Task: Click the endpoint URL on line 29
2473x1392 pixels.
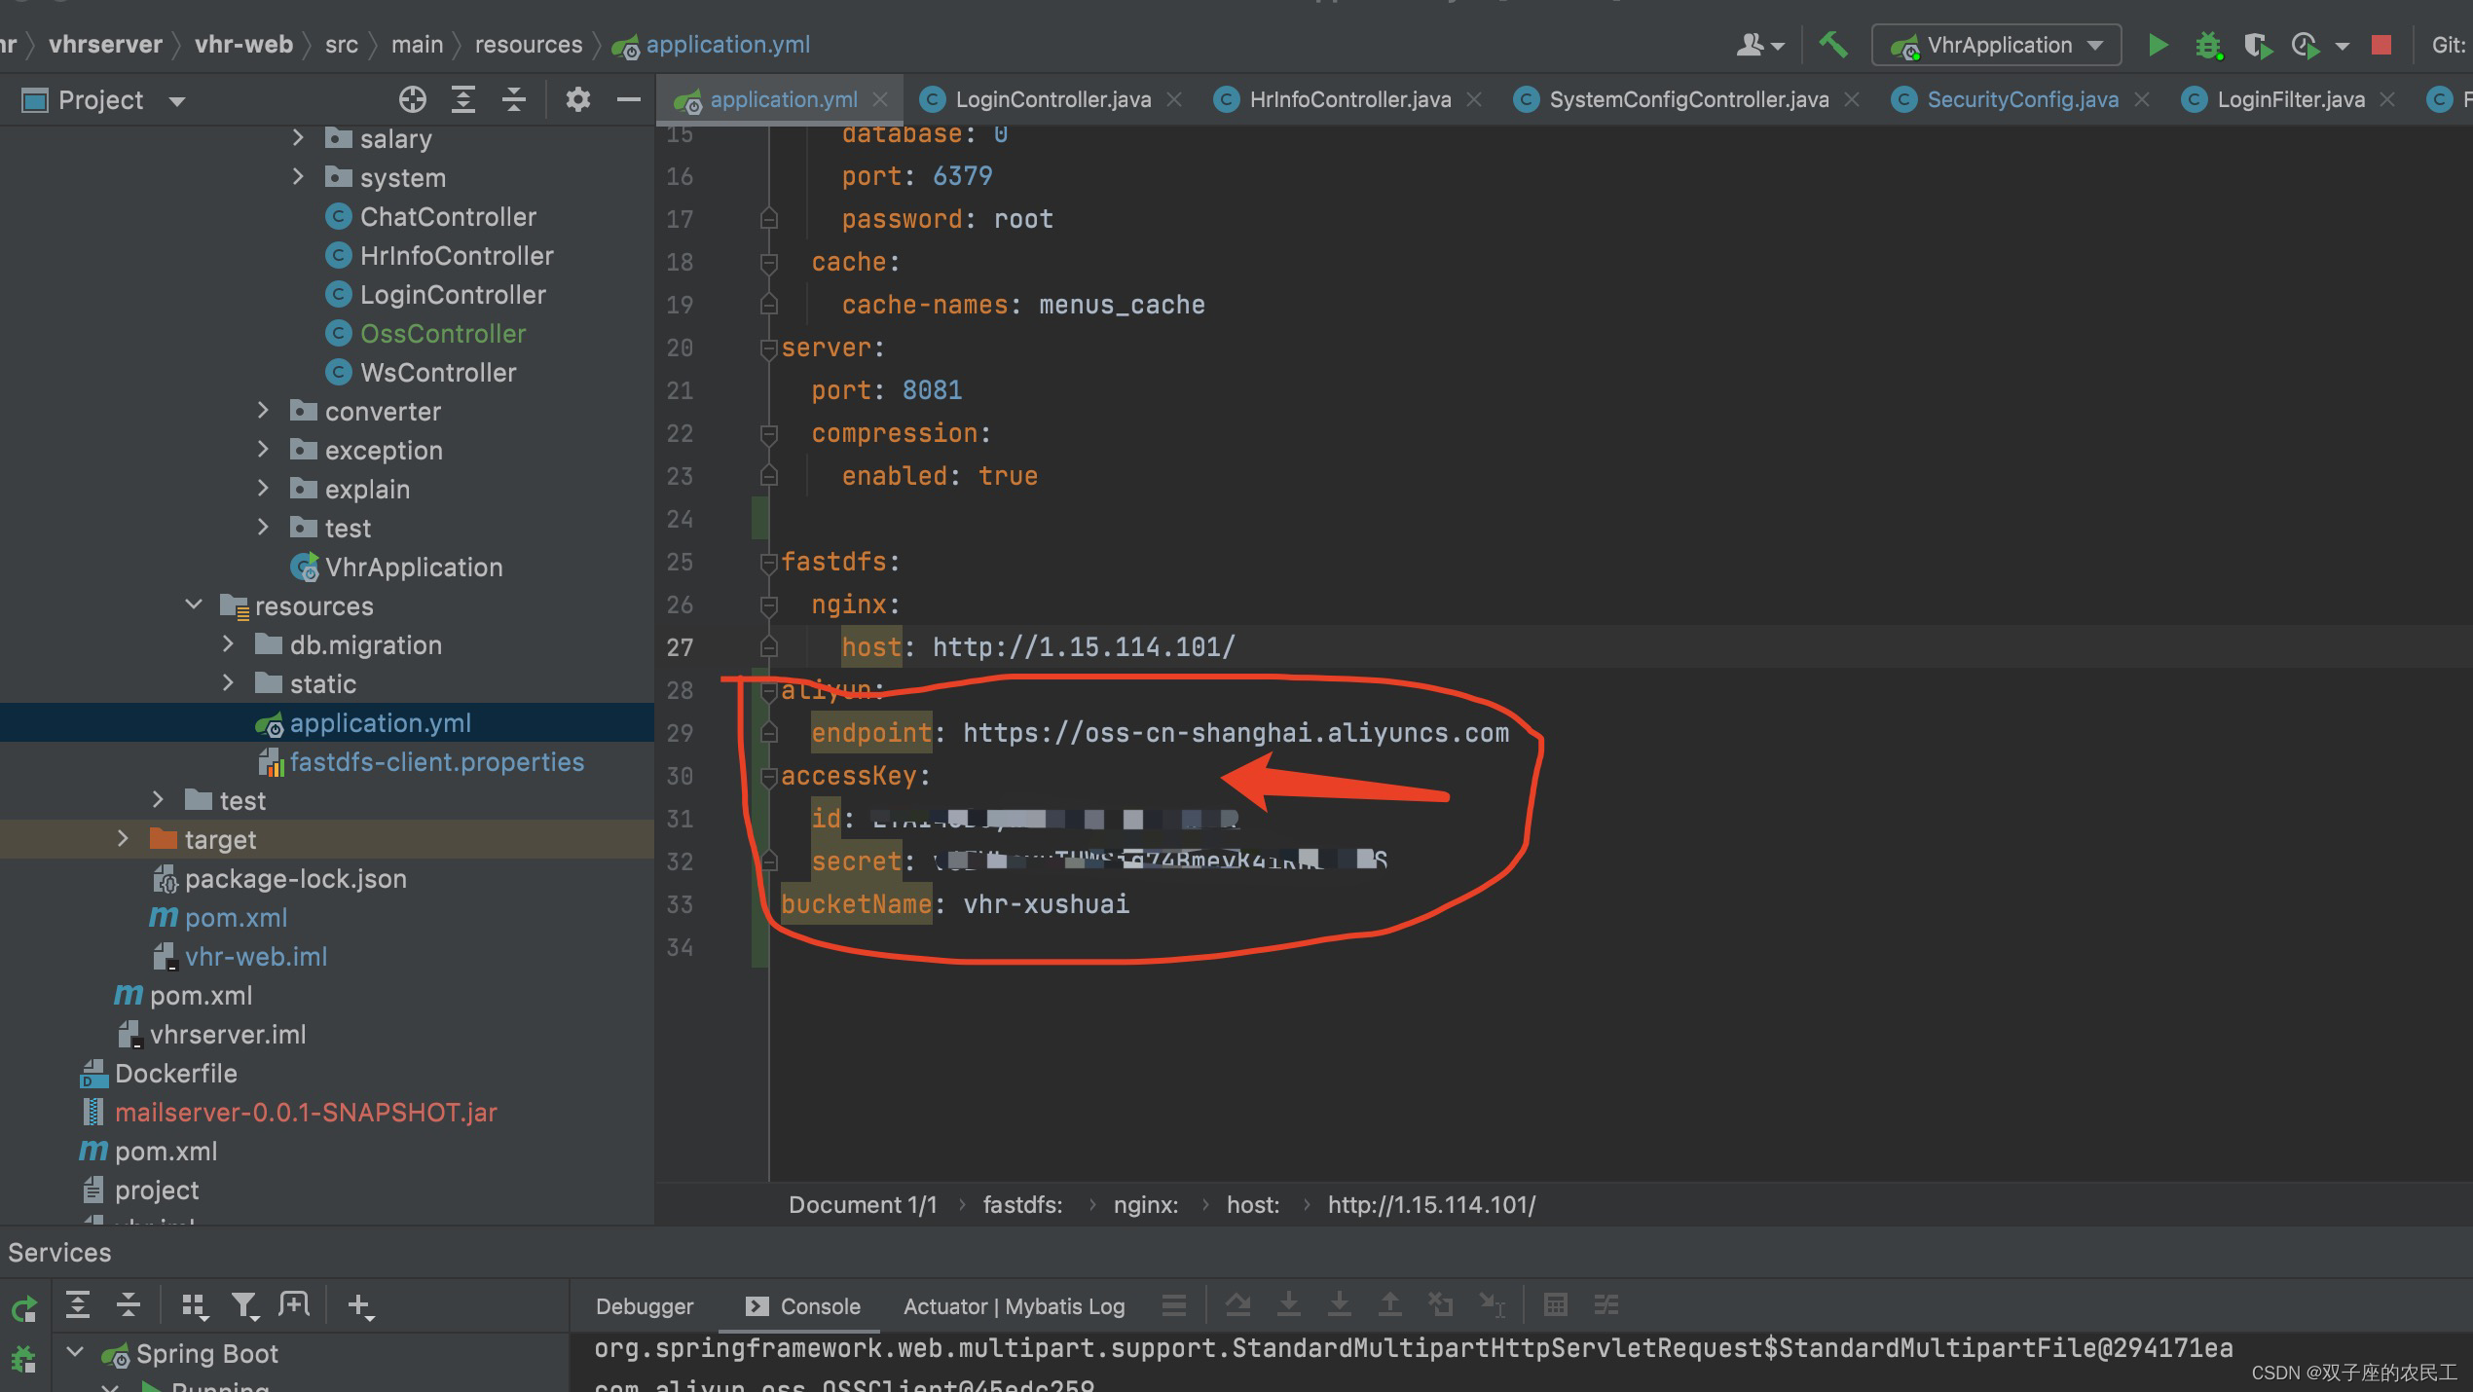Action: (1236, 733)
